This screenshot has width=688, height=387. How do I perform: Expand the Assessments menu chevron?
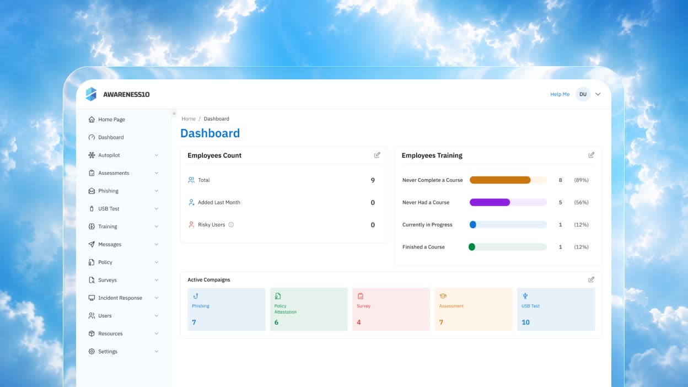(x=156, y=173)
